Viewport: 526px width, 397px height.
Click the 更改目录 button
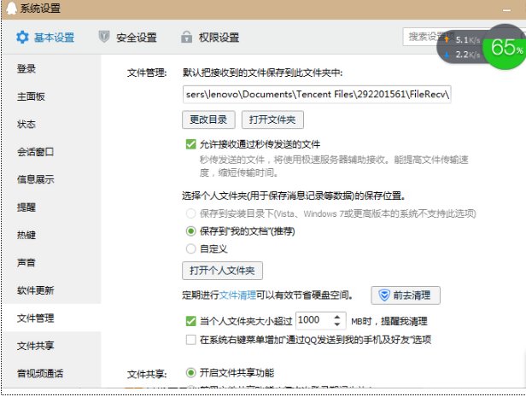pos(208,120)
